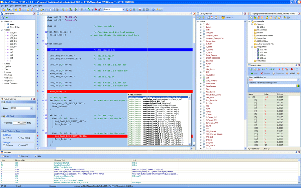Image resolution: width=301 pixels, height=188 pixels.
Task: Toggle the Errors checkbox in Messages
Action: tap(3, 156)
